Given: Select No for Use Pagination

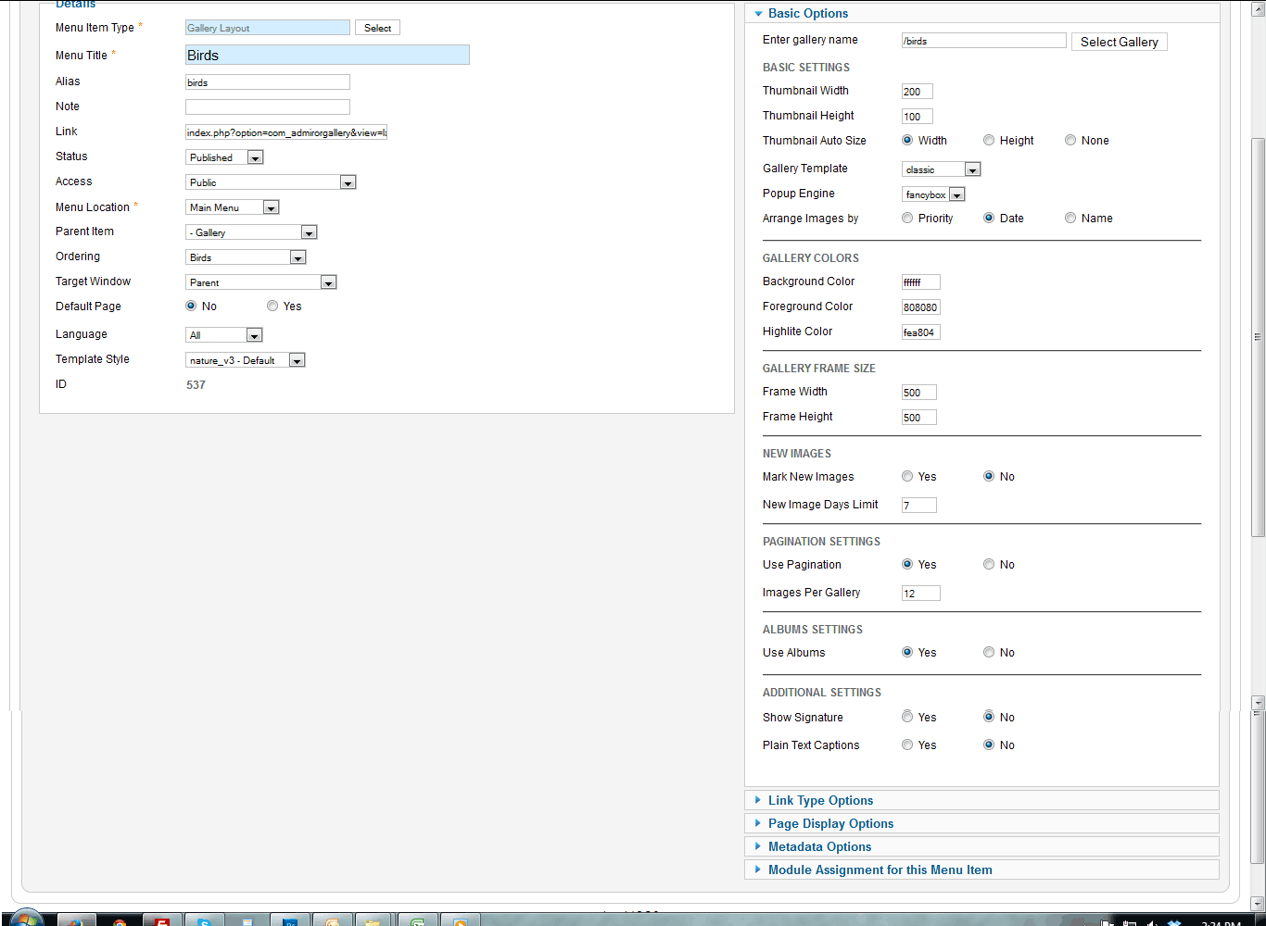Looking at the screenshot, I should (x=989, y=564).
